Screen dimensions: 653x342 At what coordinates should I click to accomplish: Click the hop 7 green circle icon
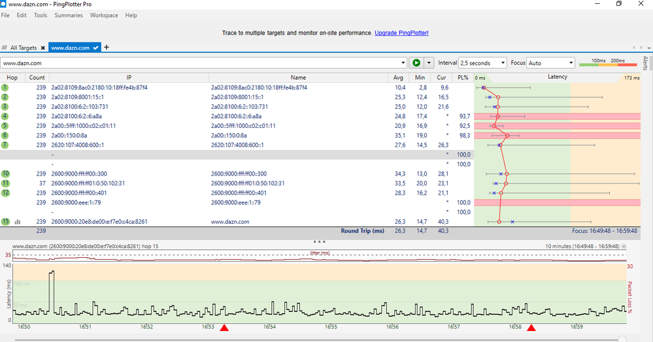point(5,145)
